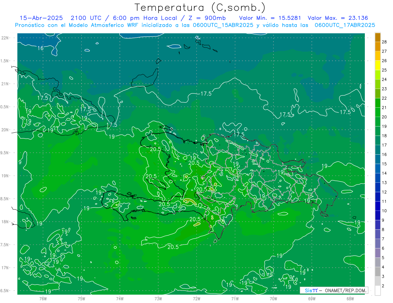393x303 pixels.
Task: Click colorbar label '28'
Action: click(384, 42)
